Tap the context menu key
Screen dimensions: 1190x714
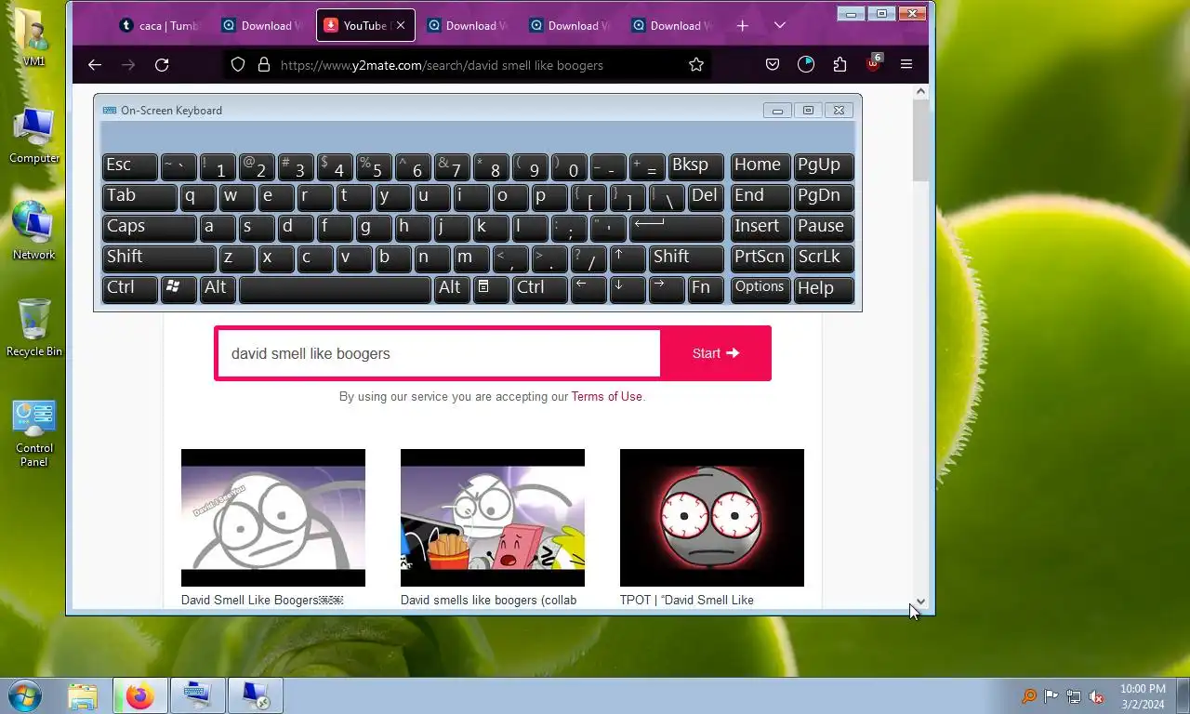[491, 289]
